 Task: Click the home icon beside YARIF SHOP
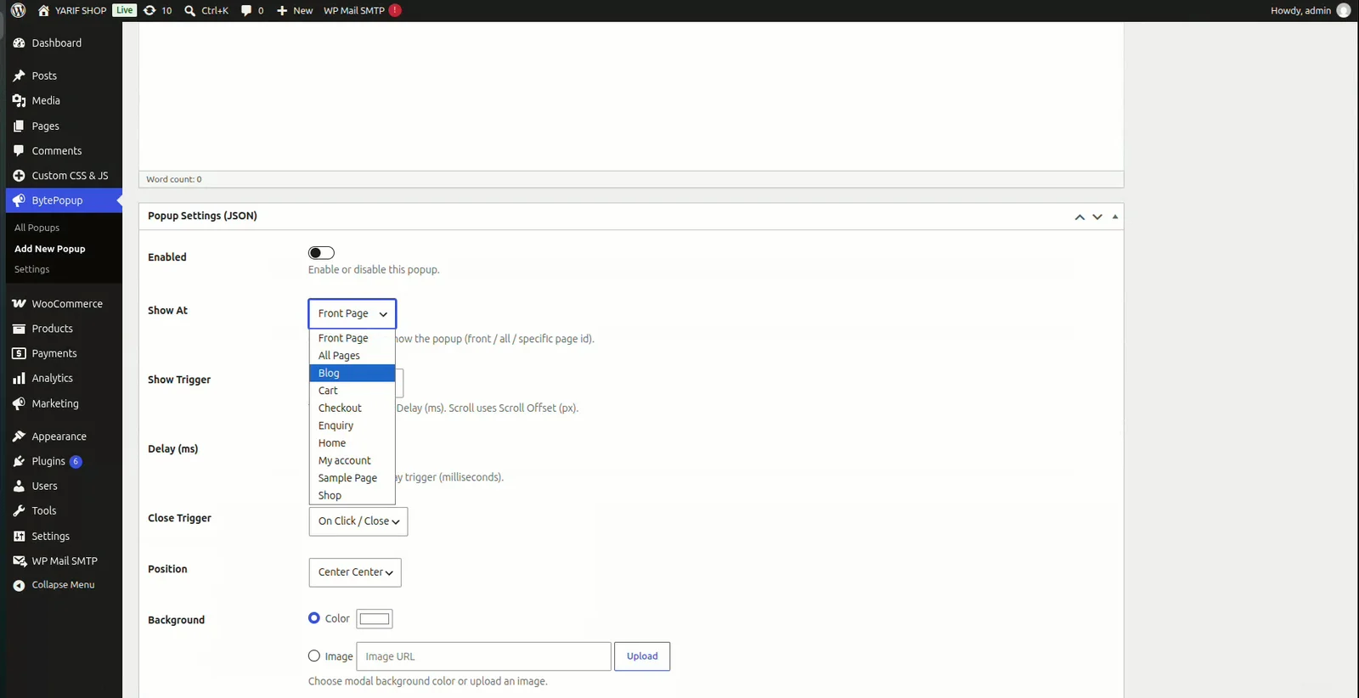pos(44,10)
